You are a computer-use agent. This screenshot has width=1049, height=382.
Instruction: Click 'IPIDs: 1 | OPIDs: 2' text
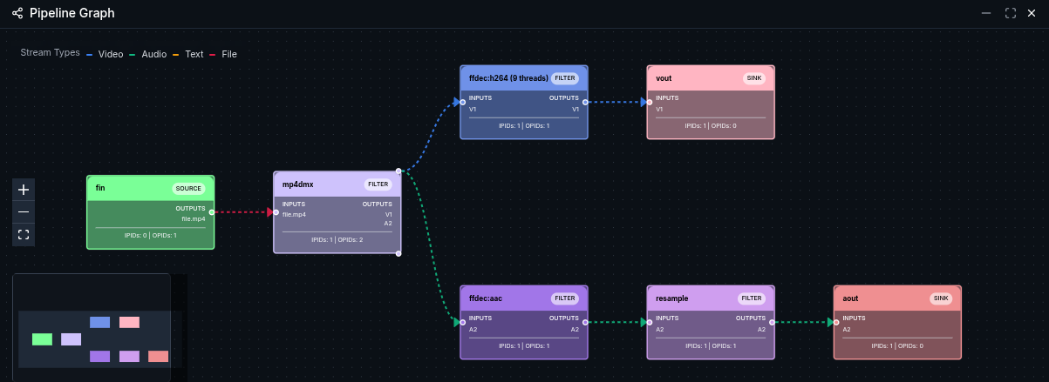tap(337, 239)
